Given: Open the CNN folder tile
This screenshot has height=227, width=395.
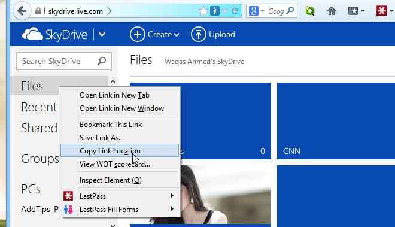Looking at the screenshot, I should click(336, 121).
